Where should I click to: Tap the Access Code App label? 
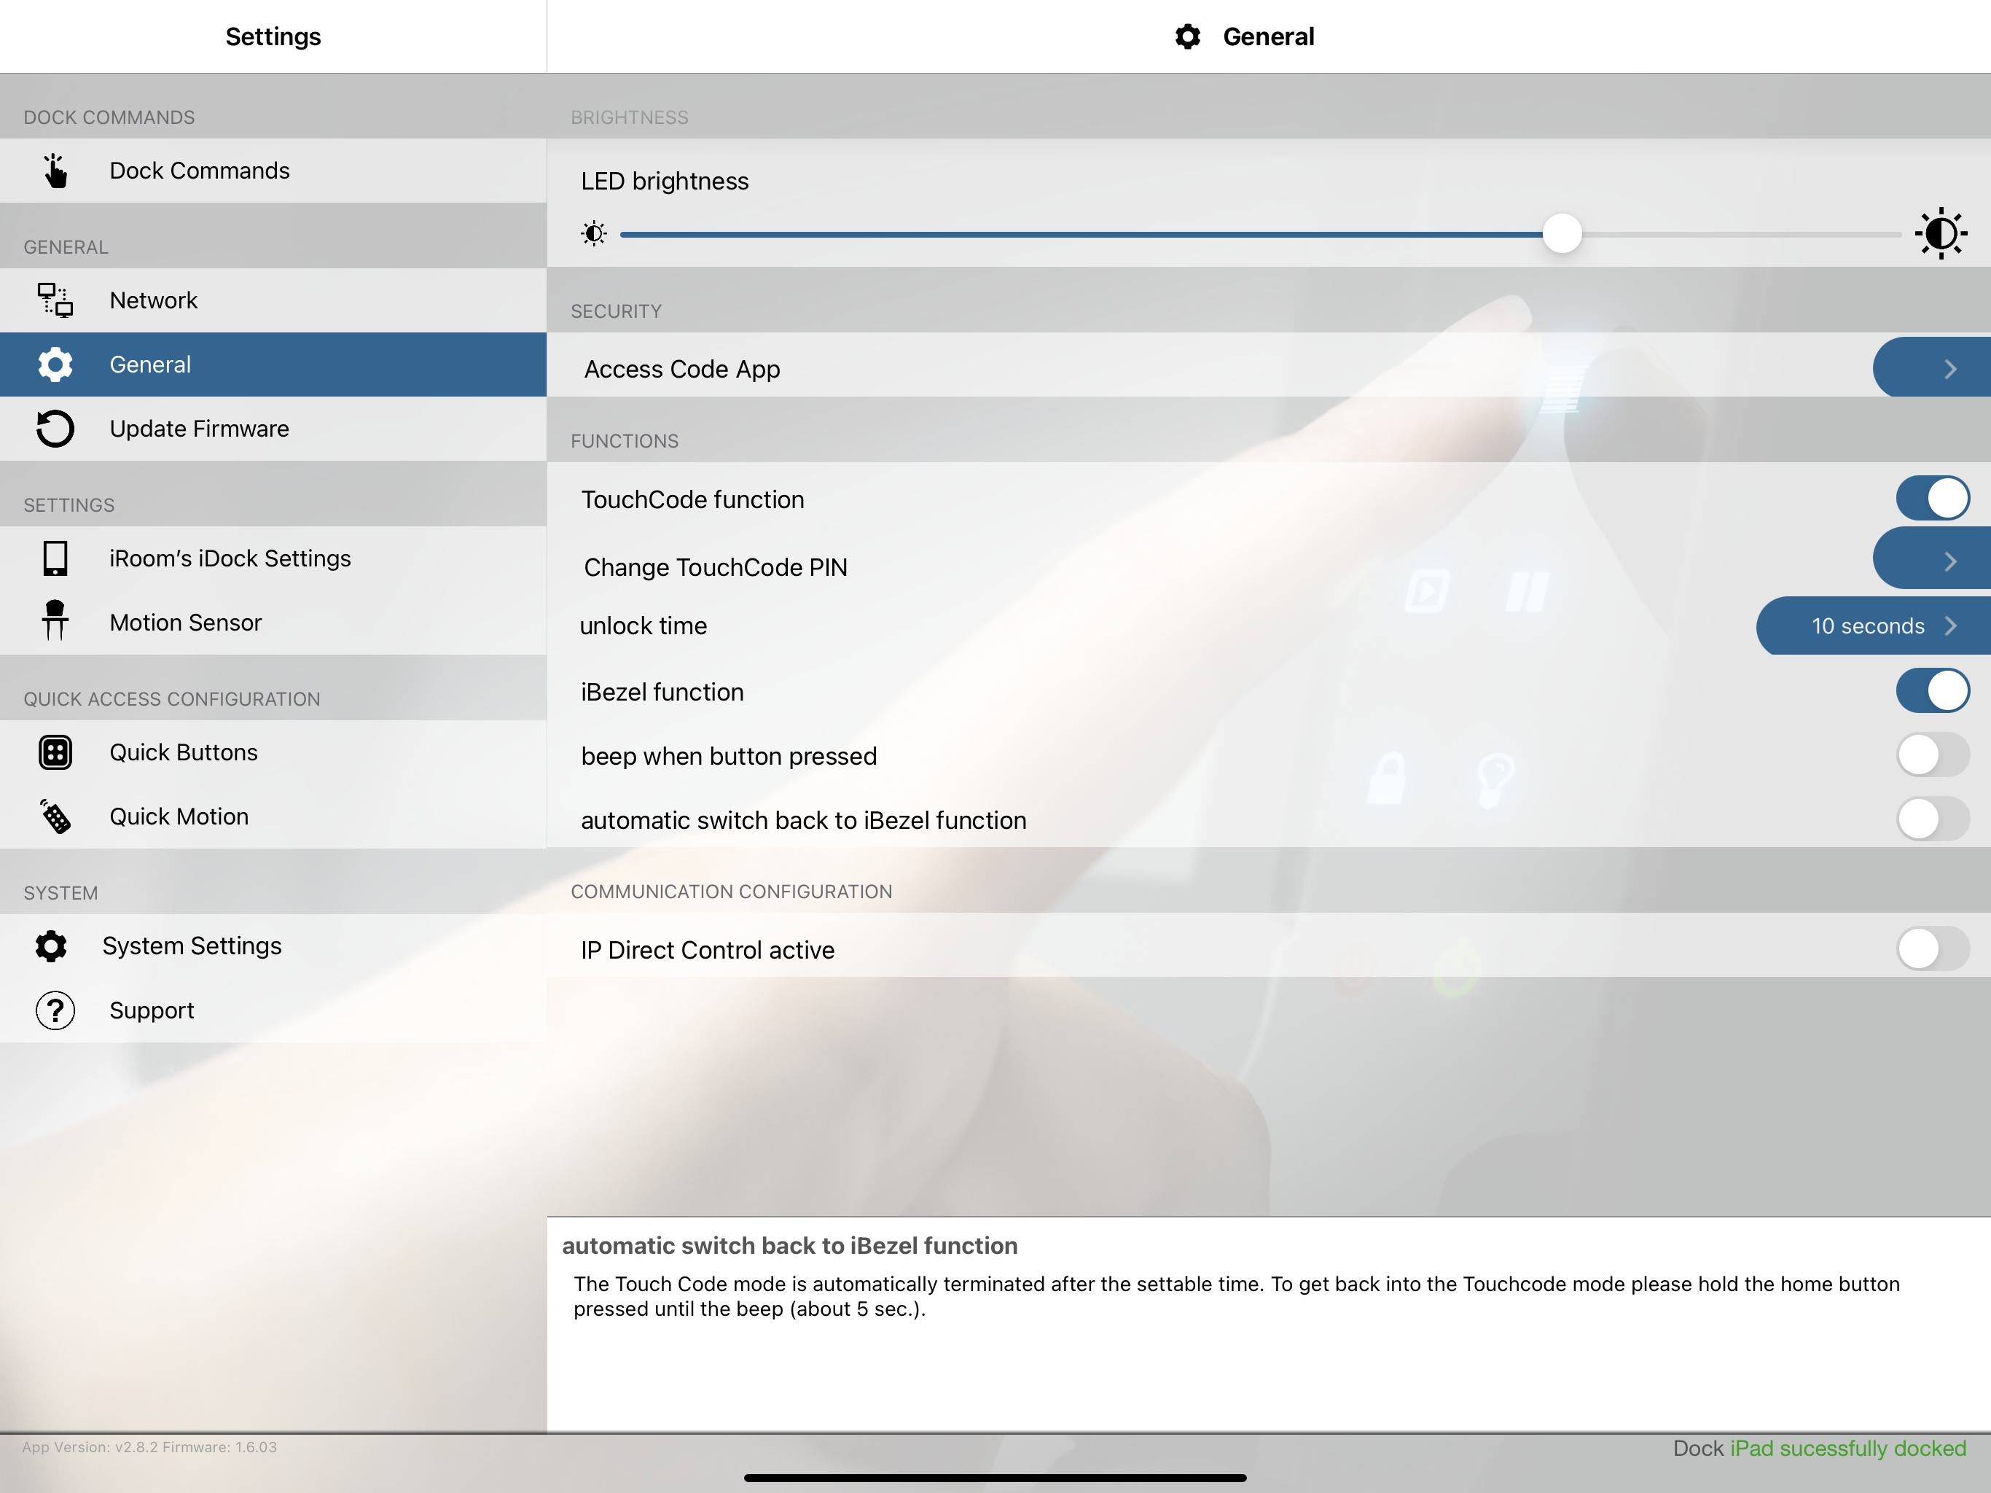click(x=682, y=369)
